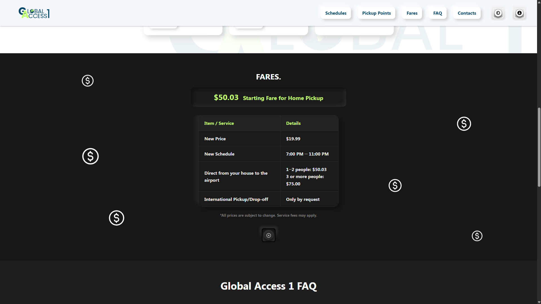This screenshot has width=541, height=304.
Task: Click the scrollbar down arrow
Action: click(x=538, y=302)
